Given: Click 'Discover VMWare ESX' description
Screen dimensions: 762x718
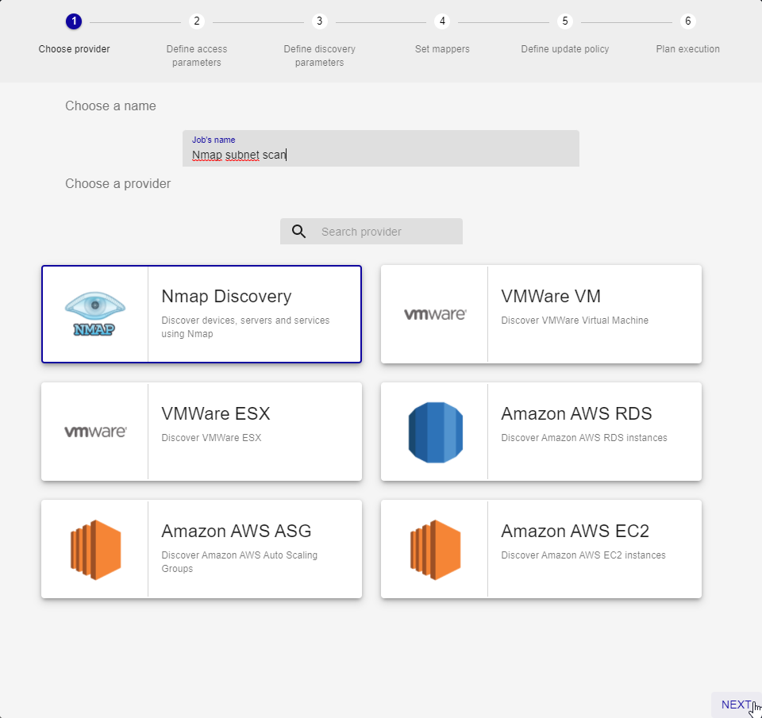Looking at the screenshot, I should 211,438.
